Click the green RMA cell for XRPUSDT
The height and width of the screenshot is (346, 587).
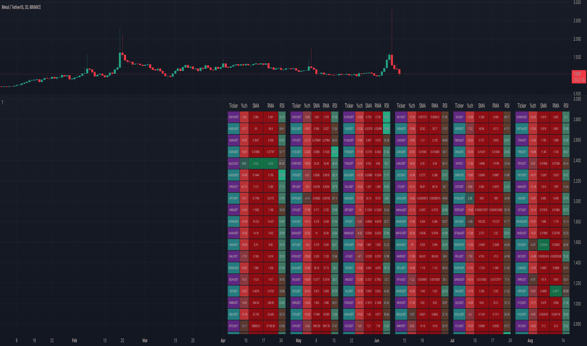click(x=556, y=291)
